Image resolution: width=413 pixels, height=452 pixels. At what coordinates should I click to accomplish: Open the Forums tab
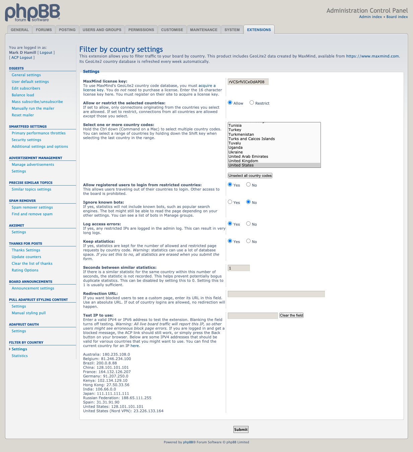click(44, 30)
